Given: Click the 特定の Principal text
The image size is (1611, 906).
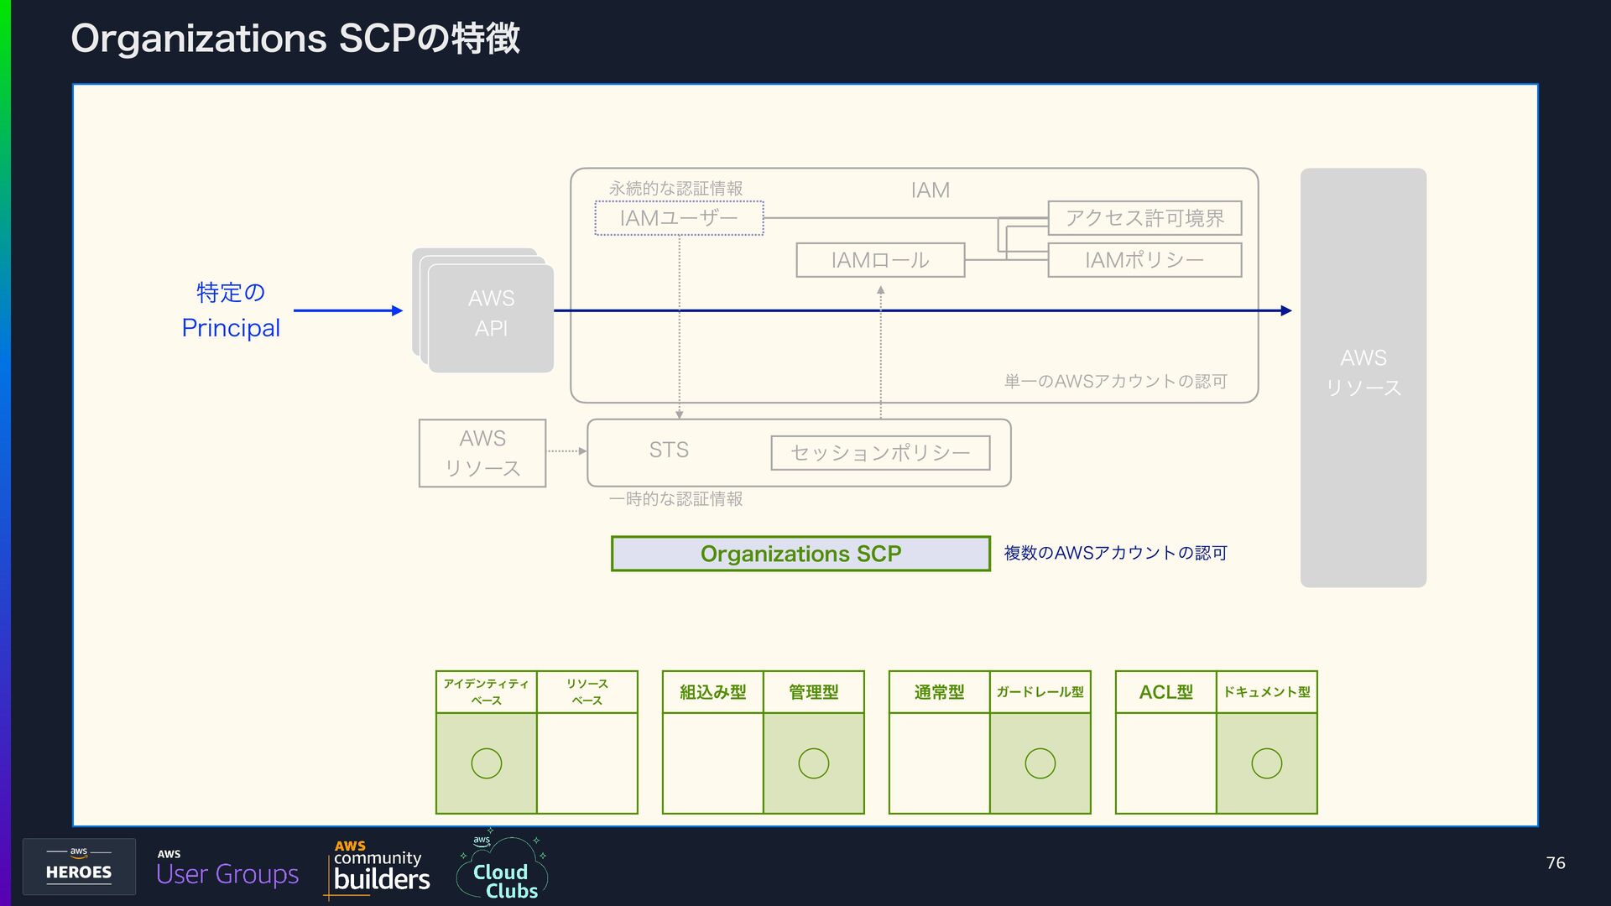Looking at the screenshot, I should click(x=231, y=310).
